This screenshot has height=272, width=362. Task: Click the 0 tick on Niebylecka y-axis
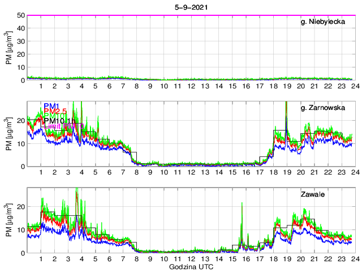(x=23, y=80)
